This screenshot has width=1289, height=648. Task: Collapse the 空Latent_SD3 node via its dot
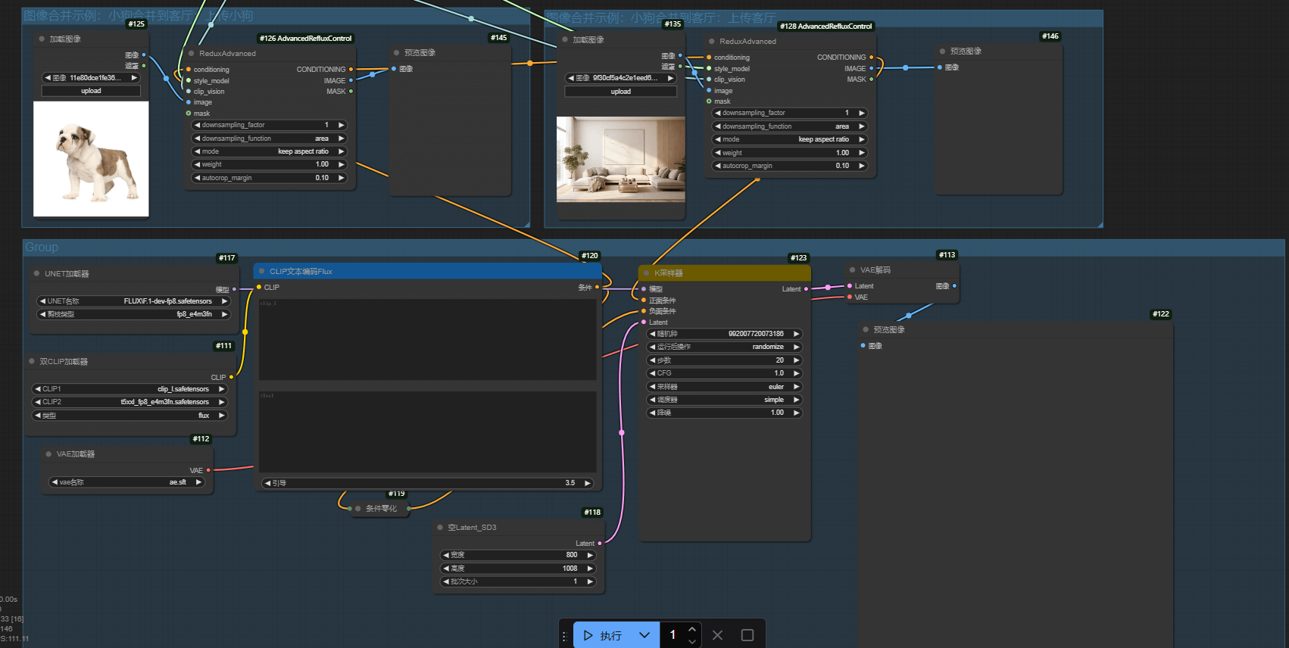point(440,527)
